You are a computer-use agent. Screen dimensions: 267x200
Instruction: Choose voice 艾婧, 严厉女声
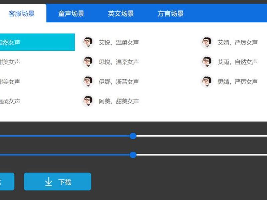point(238,42)
